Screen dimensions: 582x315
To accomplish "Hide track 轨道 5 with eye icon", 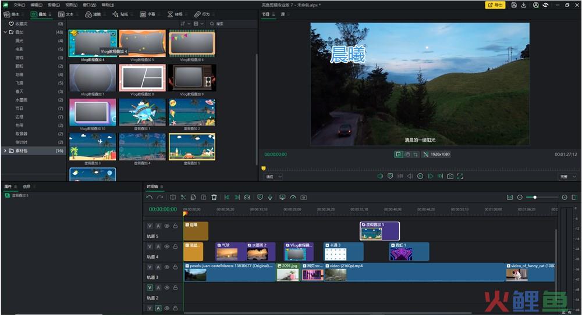I will coord(166,226).
